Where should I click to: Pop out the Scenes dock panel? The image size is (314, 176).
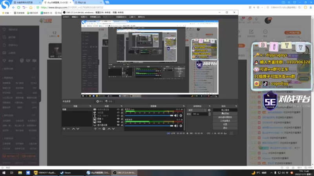(x=90, y=106)
